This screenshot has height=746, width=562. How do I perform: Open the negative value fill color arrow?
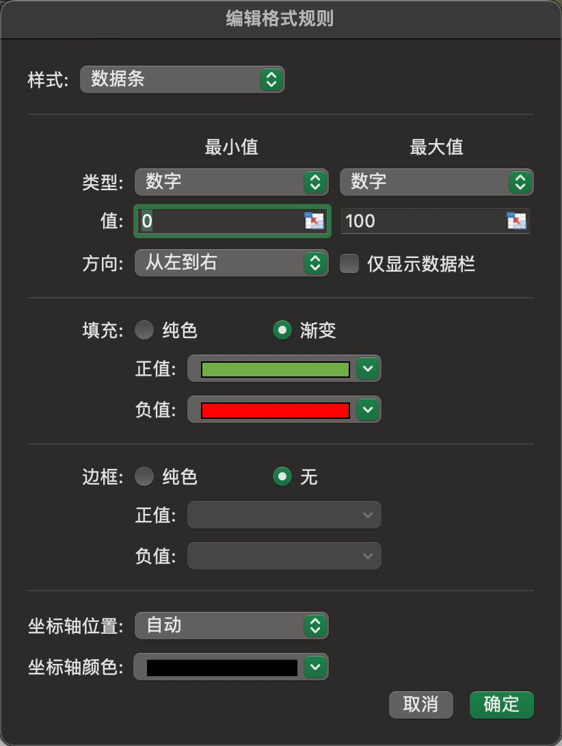(x=369, y=410)
